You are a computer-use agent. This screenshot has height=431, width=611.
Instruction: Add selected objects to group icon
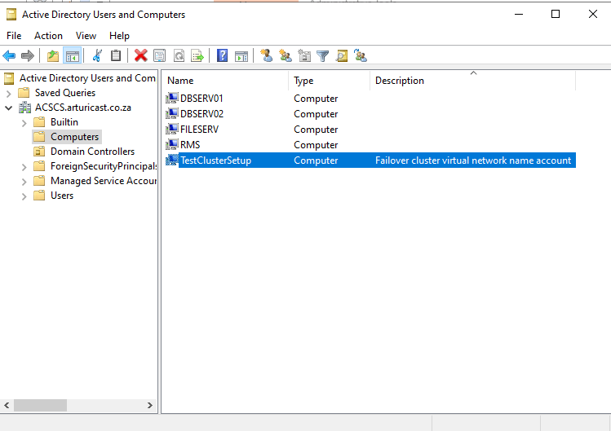click(361, 55)
